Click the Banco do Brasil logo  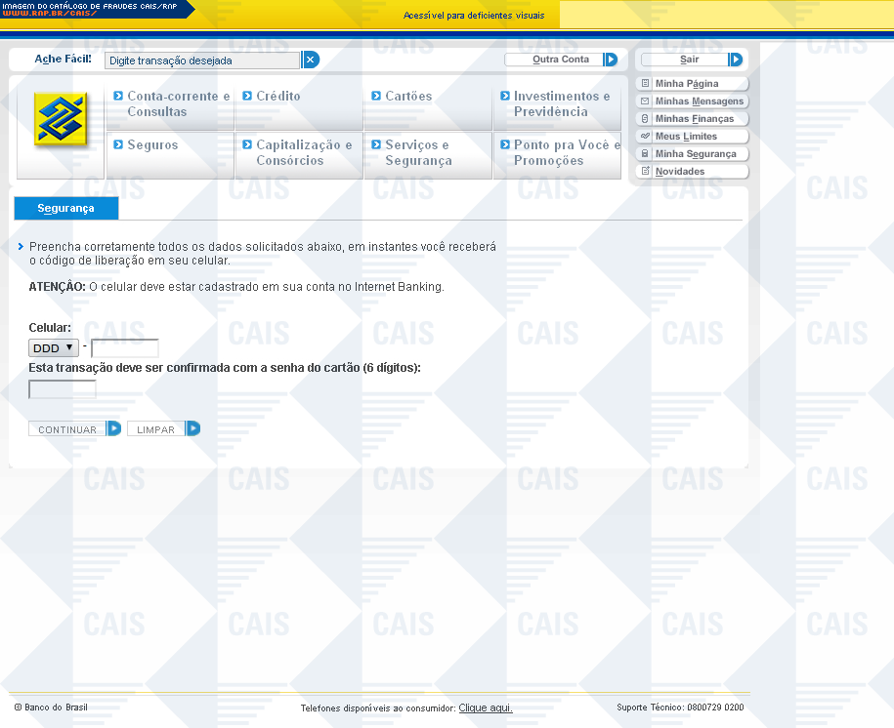pyautogui.click(x=61, y=119)
